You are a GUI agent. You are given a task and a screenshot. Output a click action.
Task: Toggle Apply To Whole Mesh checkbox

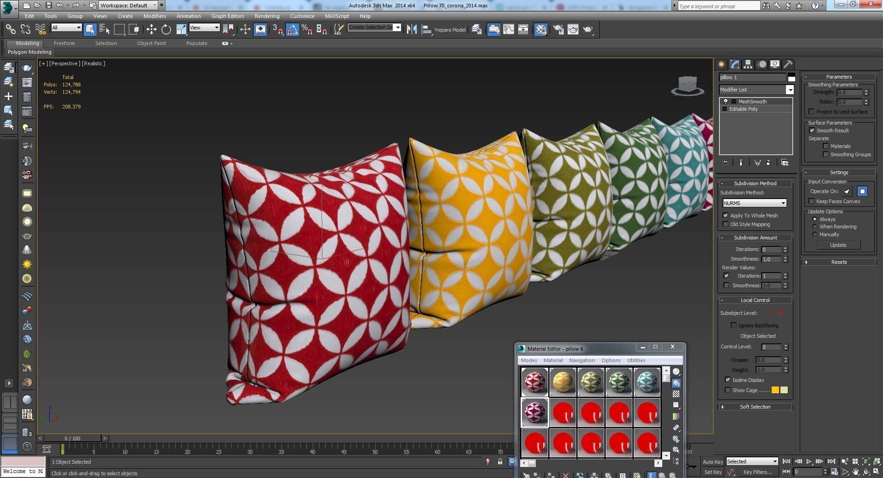pos(726,216)
